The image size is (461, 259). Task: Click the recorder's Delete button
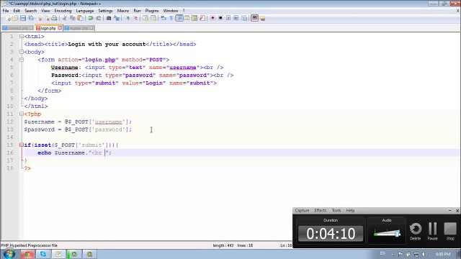click(416, 232)
